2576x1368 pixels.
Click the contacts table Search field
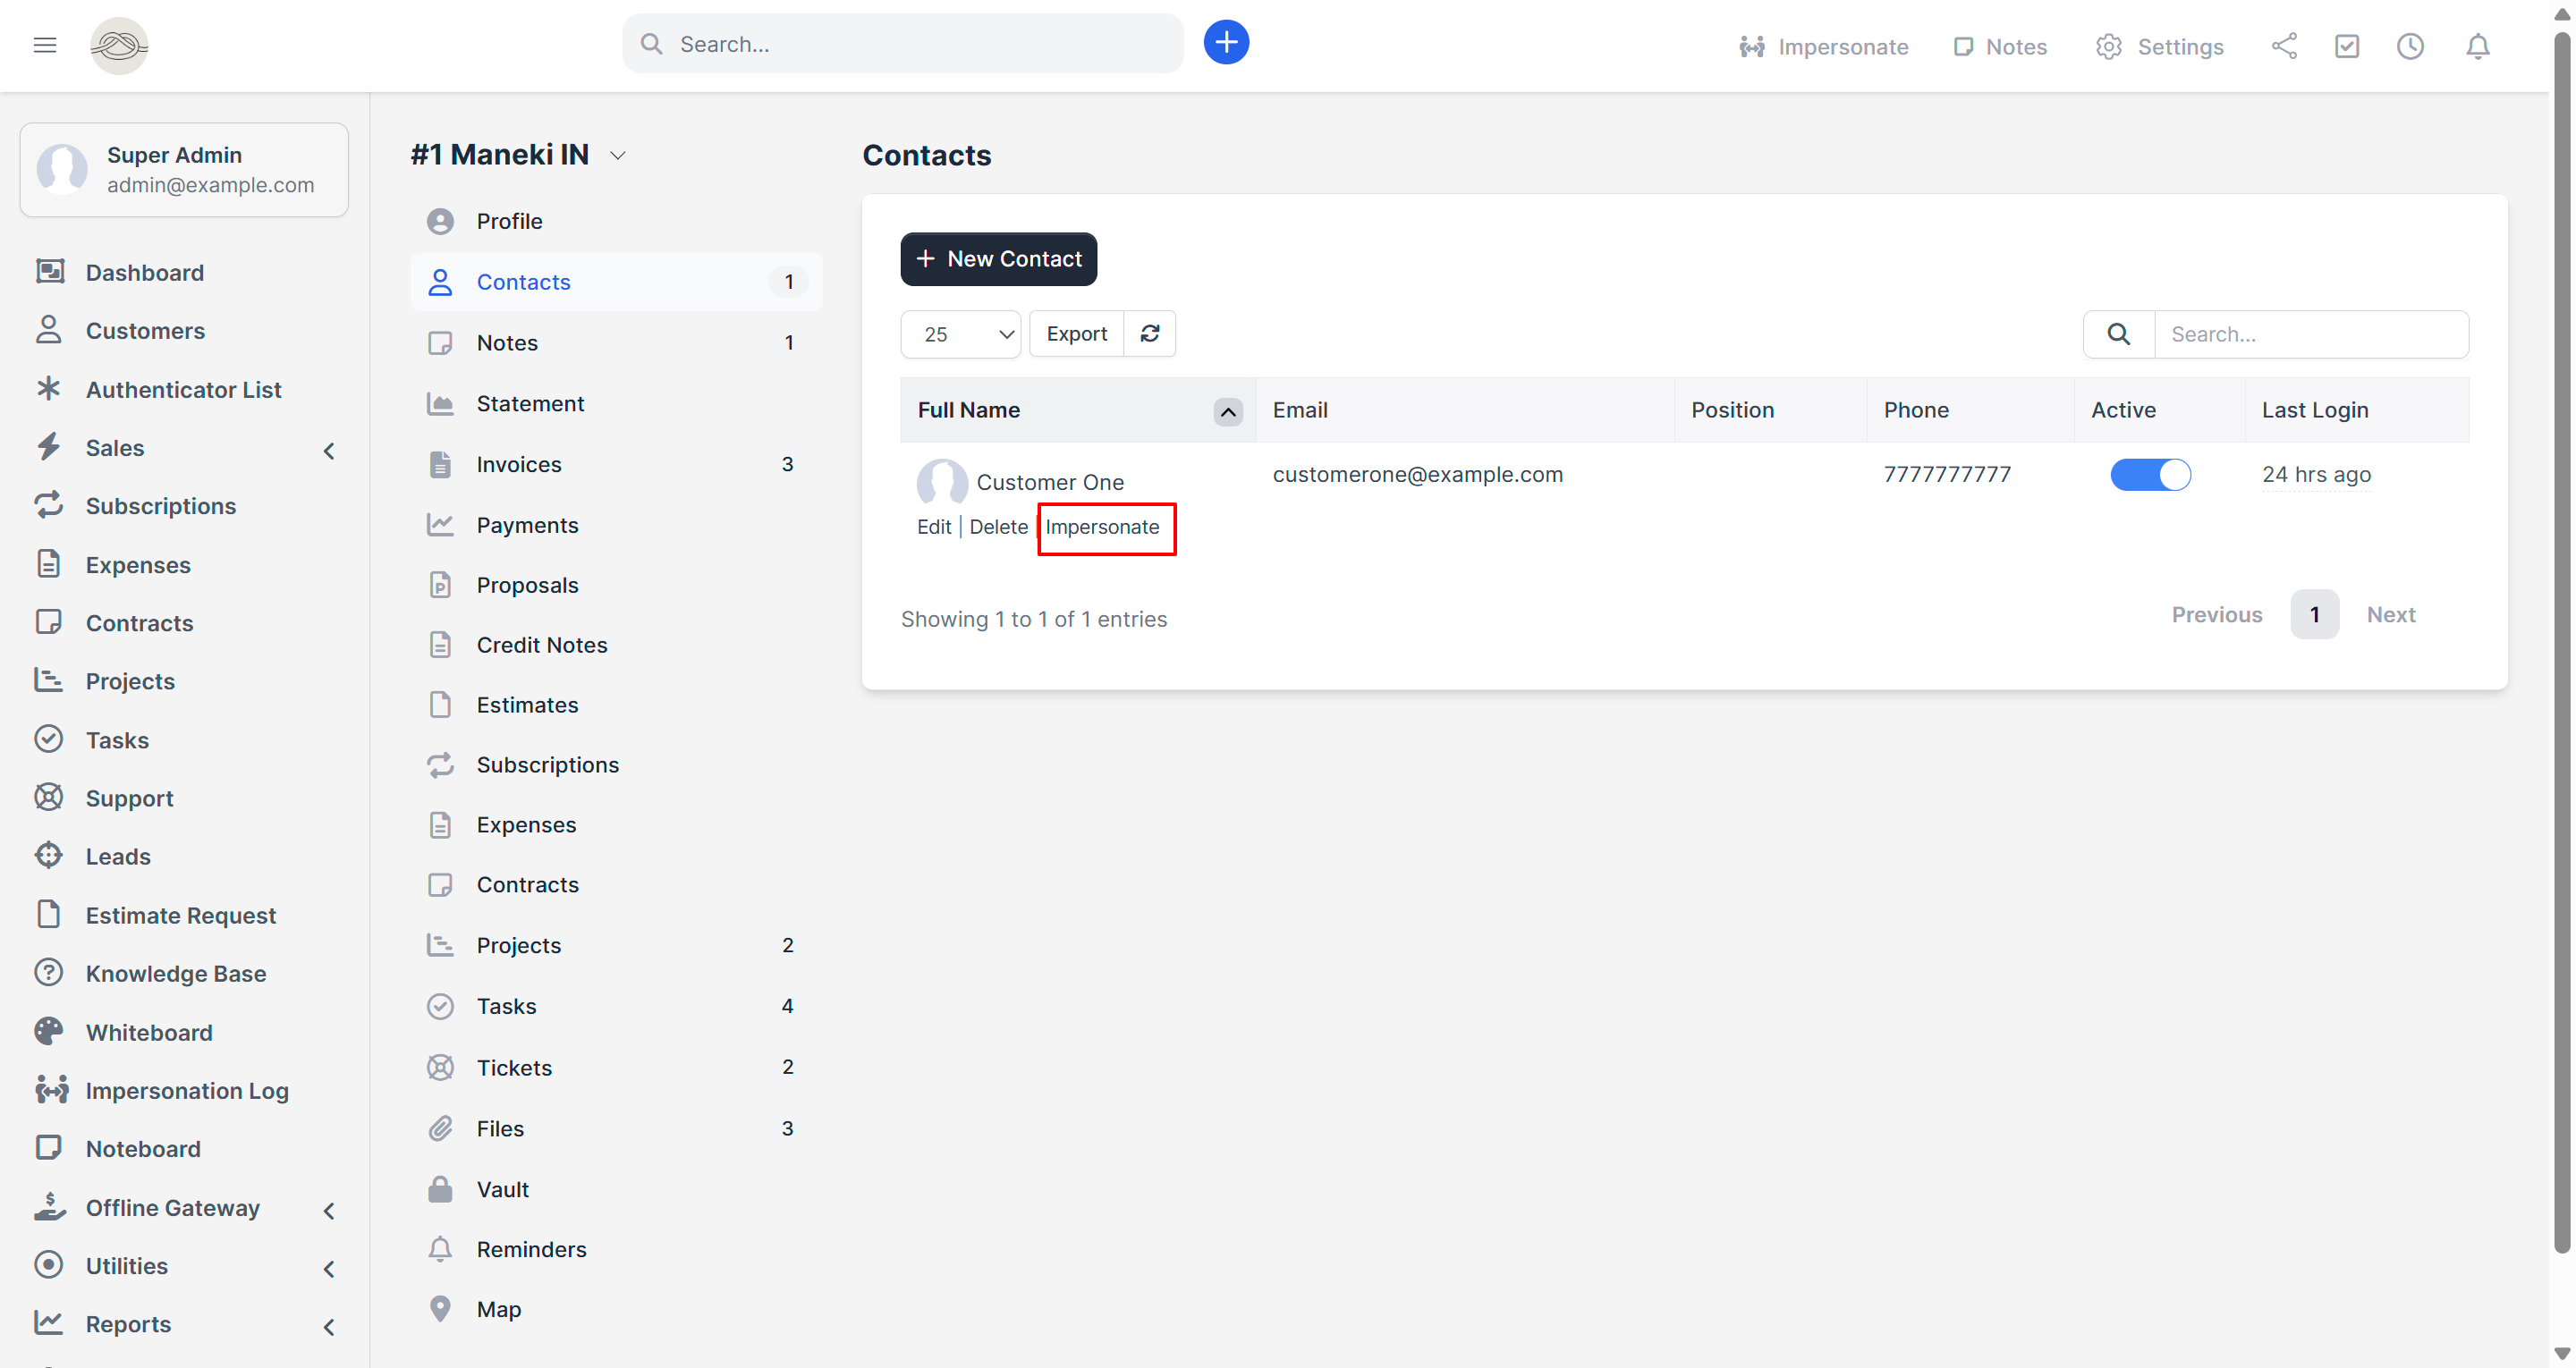coord(2310,334)
